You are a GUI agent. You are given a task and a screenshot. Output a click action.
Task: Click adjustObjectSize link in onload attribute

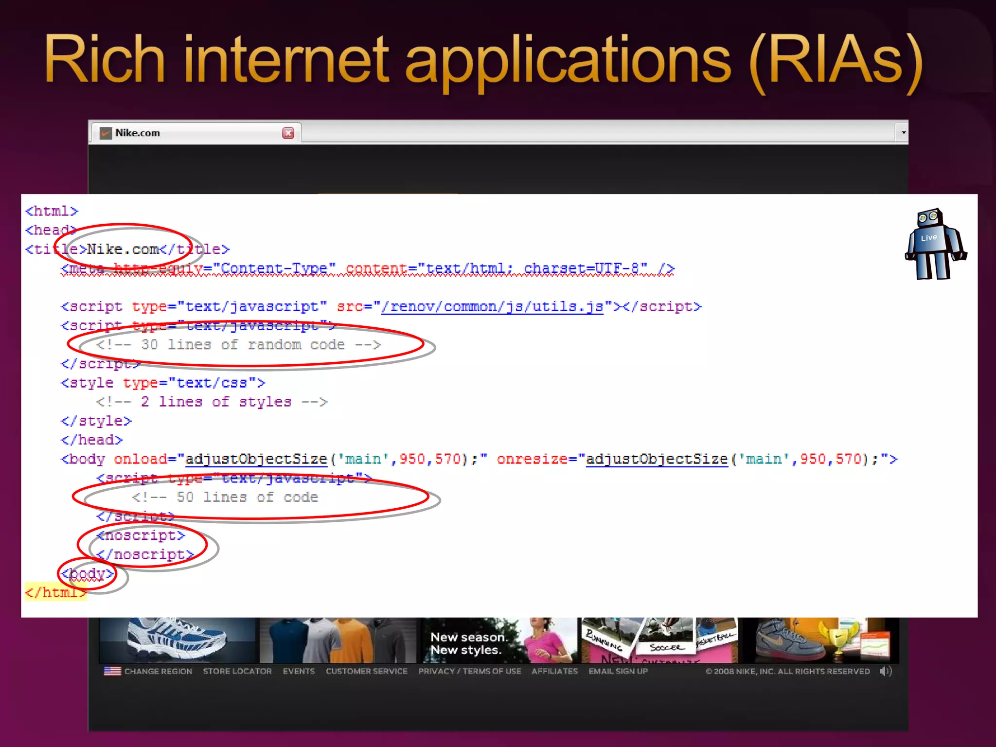256,459
